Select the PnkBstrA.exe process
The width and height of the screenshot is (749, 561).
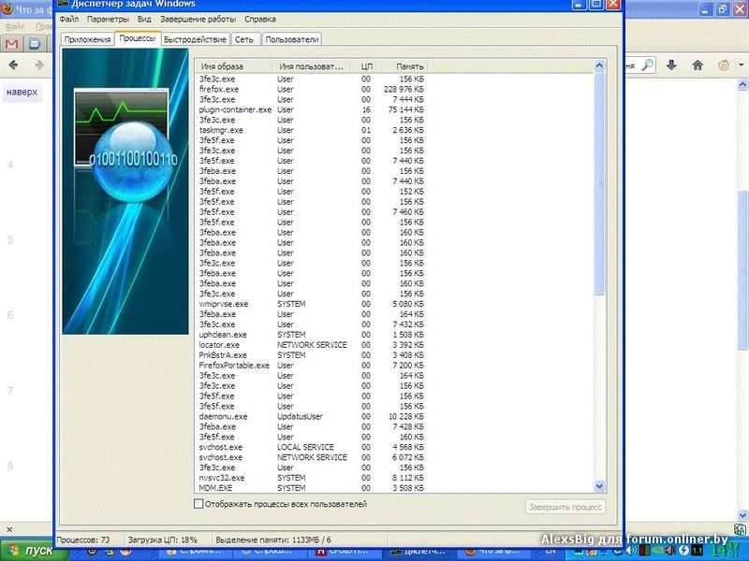click(x=312, y=355)
